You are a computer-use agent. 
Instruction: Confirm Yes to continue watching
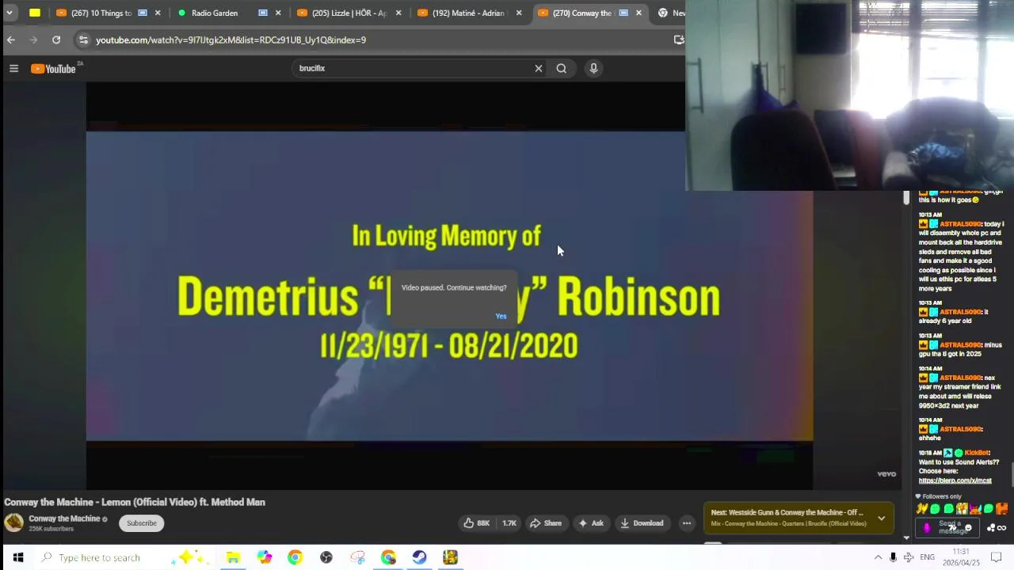(501, 316)
